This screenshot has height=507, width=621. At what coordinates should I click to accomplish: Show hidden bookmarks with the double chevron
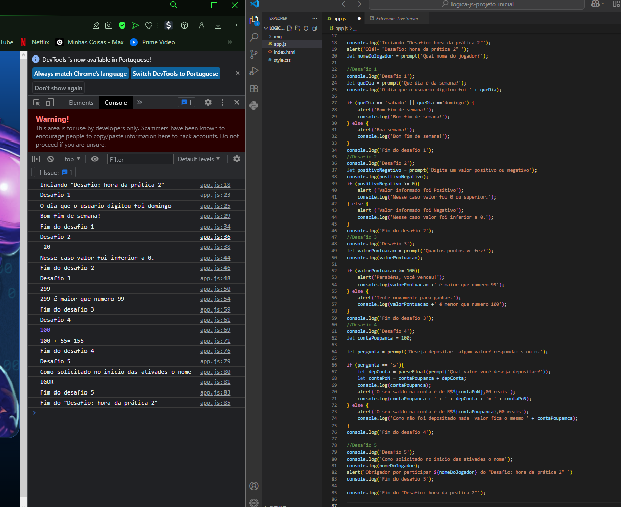[230, 42]
